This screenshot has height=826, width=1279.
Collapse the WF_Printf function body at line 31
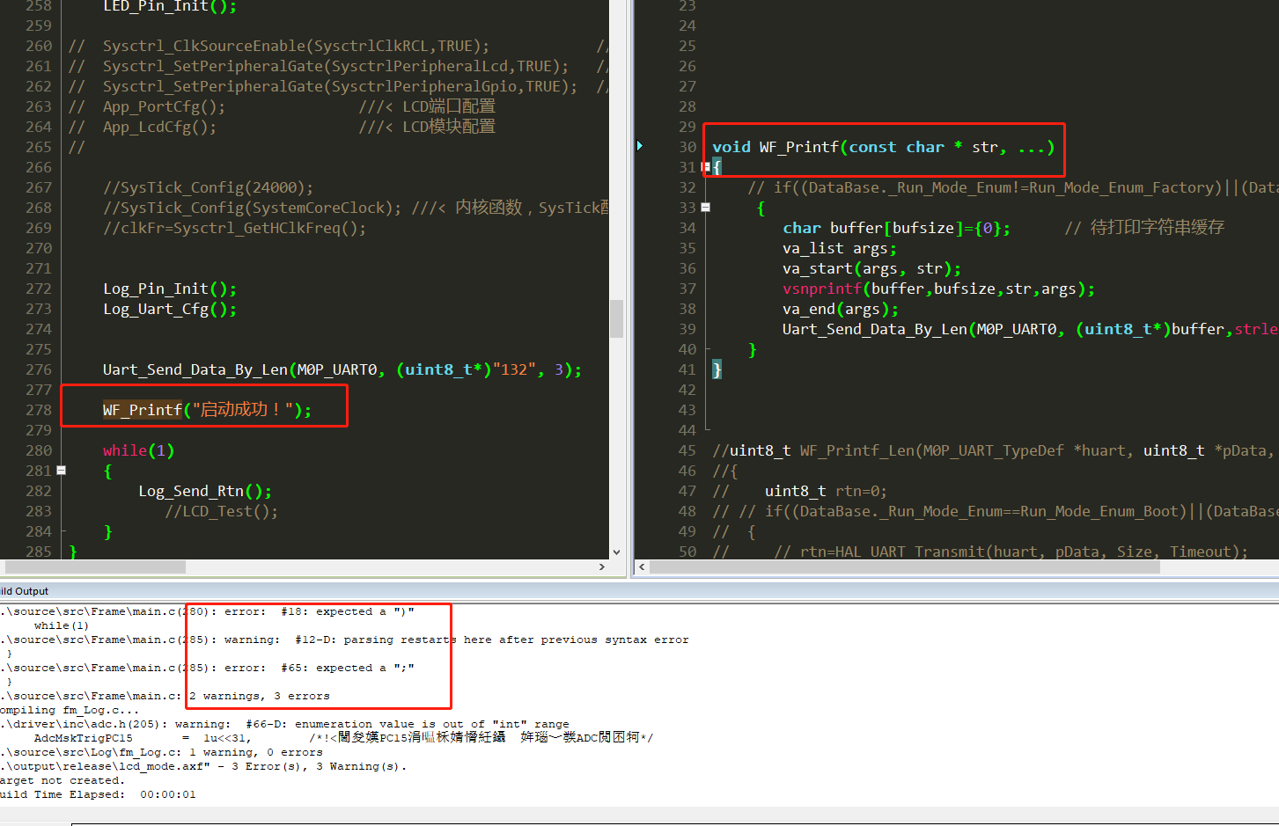point(706,167)
